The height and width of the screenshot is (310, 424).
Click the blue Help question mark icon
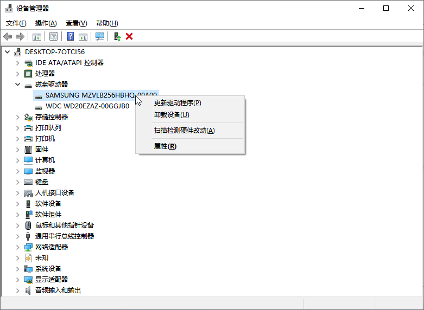coord(71,36)
